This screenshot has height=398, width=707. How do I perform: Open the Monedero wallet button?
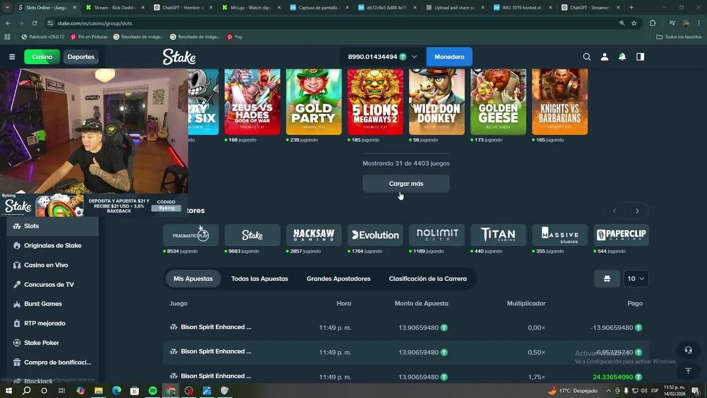click(x=449, y=56)
